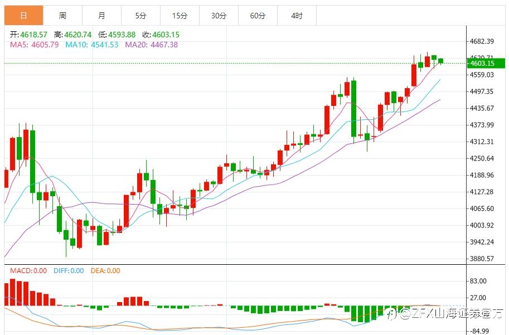509x335 pixels.
Task: Click the 4497.35 price axis label
Action: pos(482,91)
